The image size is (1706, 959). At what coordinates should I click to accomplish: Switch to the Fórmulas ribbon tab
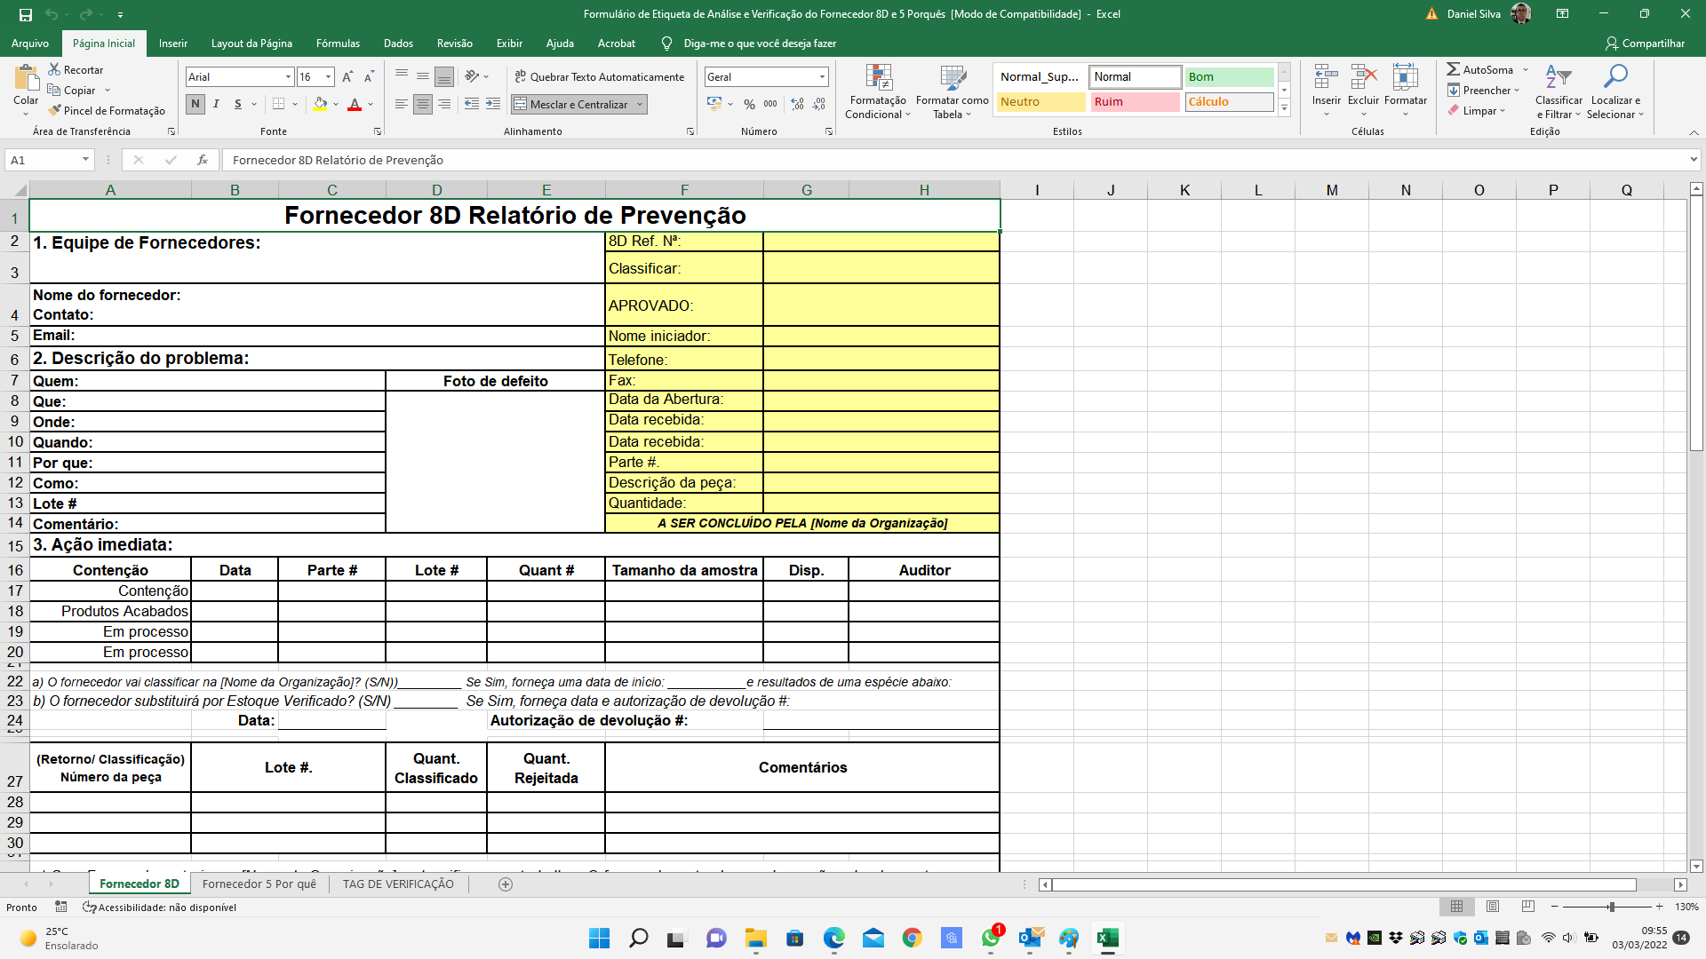pos(338,43)
